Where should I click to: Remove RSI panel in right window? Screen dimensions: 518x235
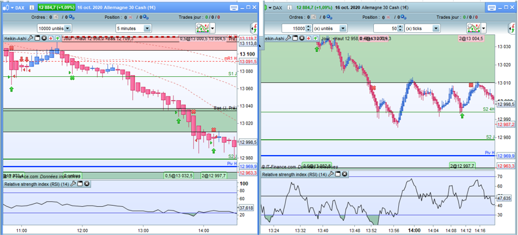pyautogui.click(x=345, y=173)
